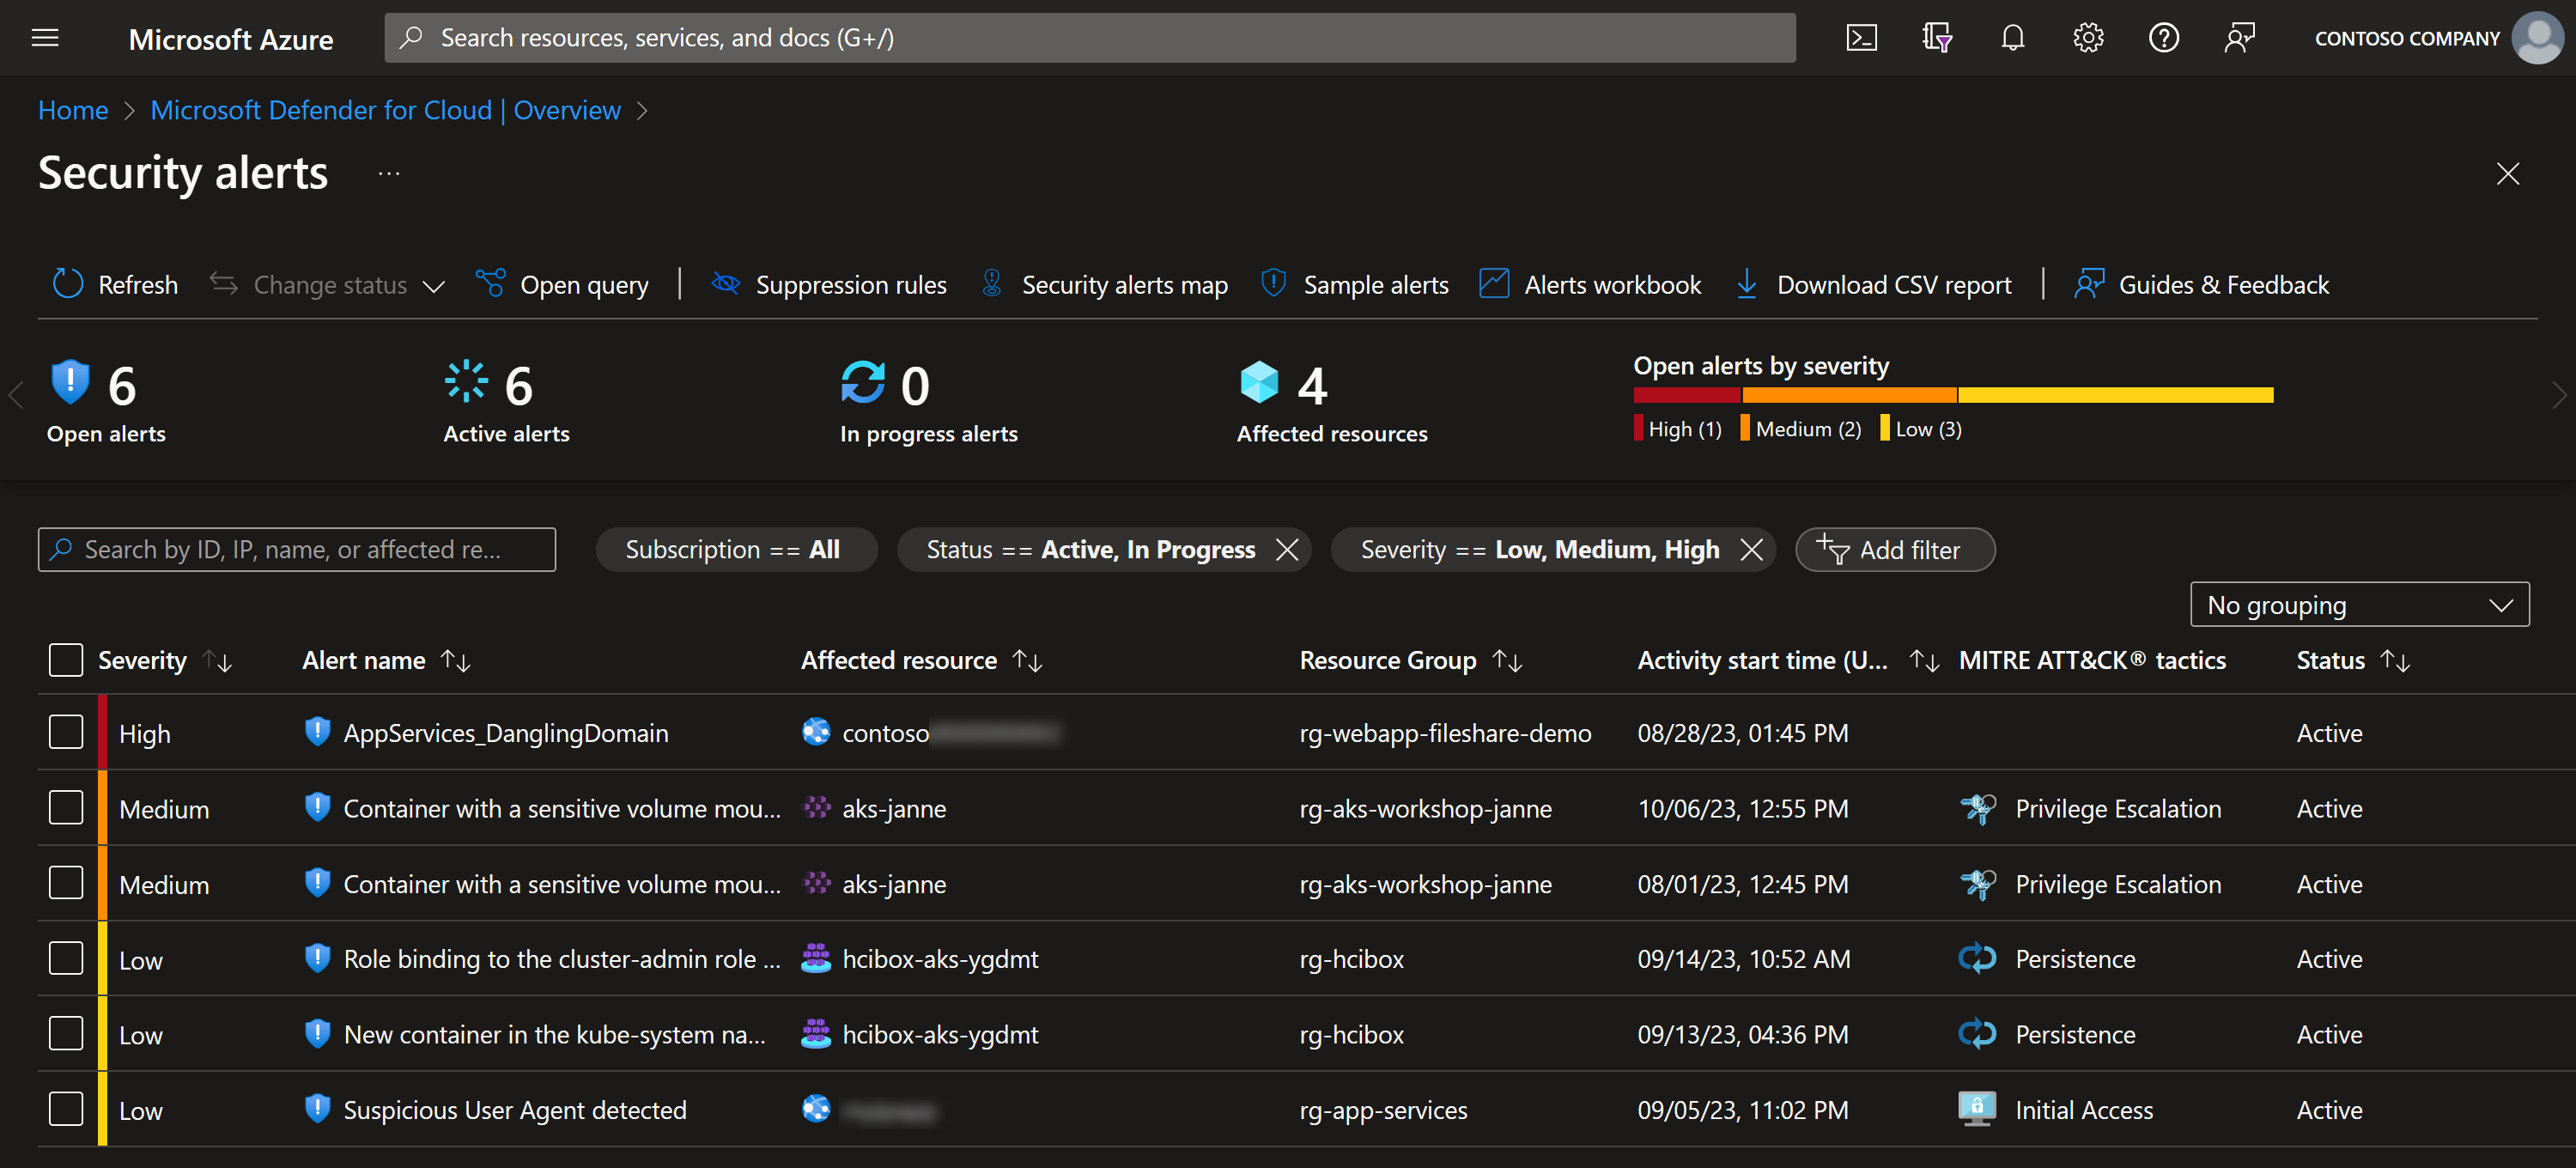Click Add filter button
Image resolution: width=2576 pixels, height=1168 pixels.
(x=1894, y=549)
